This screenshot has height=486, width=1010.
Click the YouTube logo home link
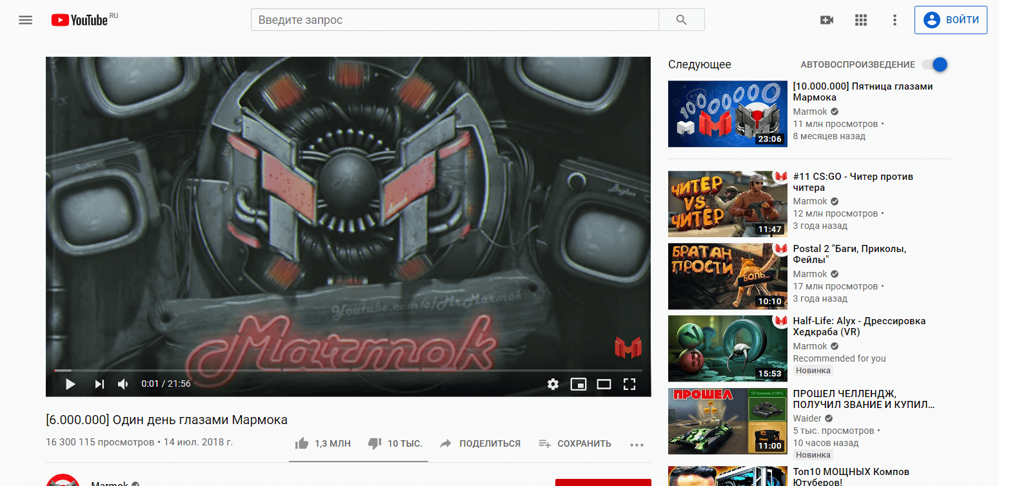tap(80, 20)
